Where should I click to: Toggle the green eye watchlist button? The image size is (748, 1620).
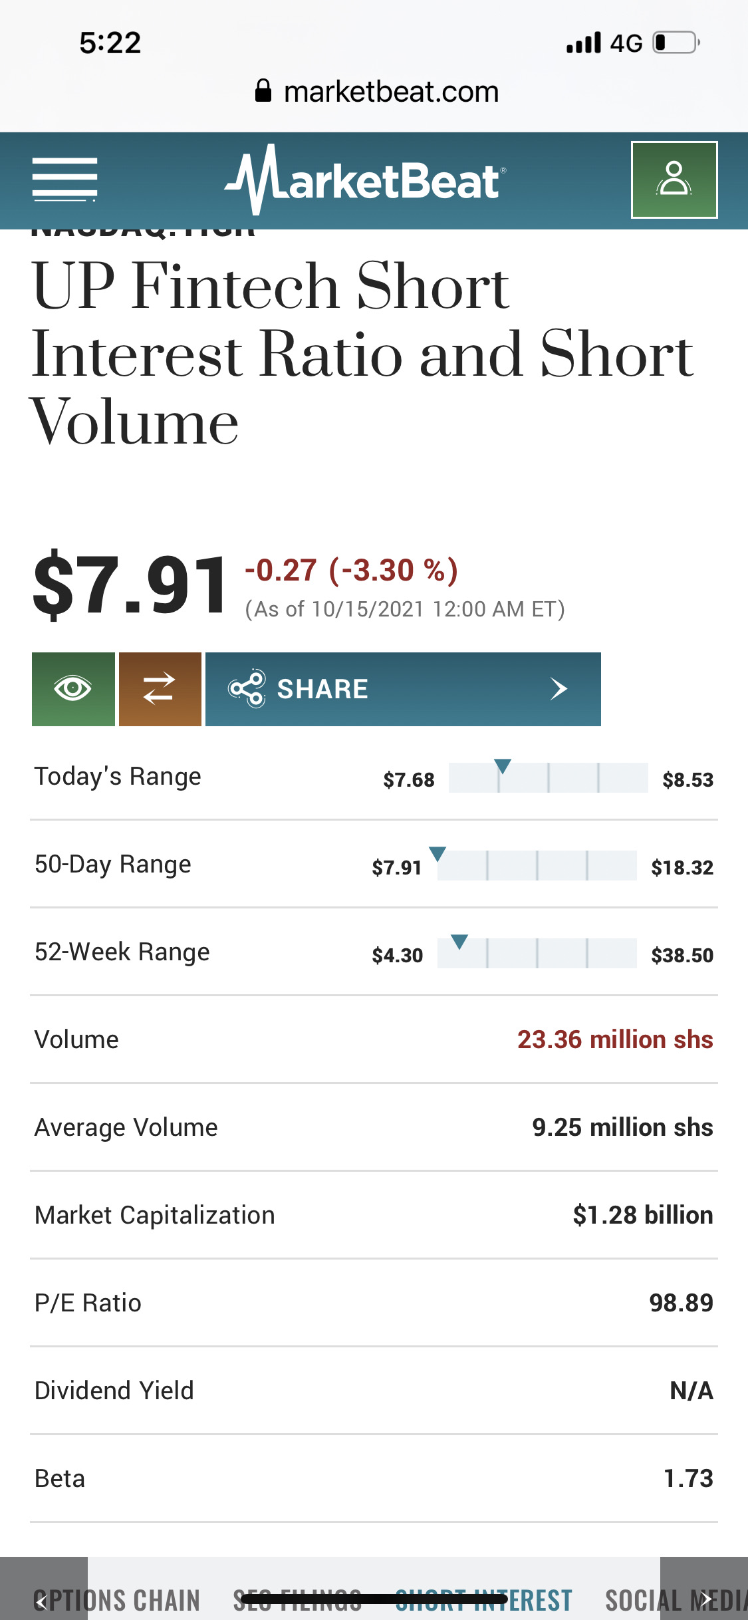coord(73,689)
